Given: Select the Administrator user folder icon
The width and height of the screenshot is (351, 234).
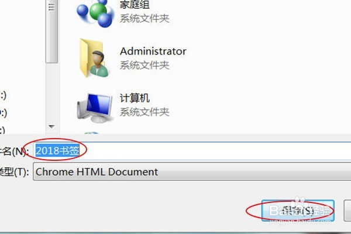Looking at the screenshot, I should pos(94,58).
